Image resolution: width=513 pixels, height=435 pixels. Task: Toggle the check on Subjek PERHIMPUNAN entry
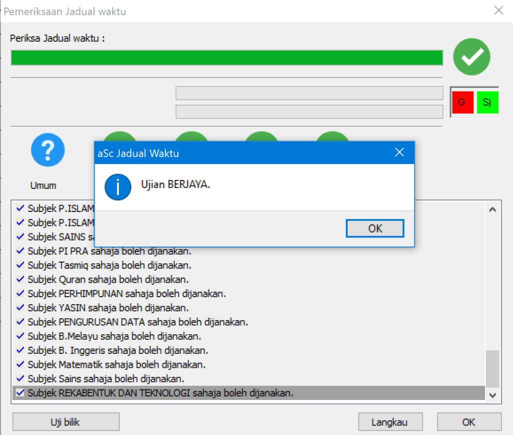(20, 293)
